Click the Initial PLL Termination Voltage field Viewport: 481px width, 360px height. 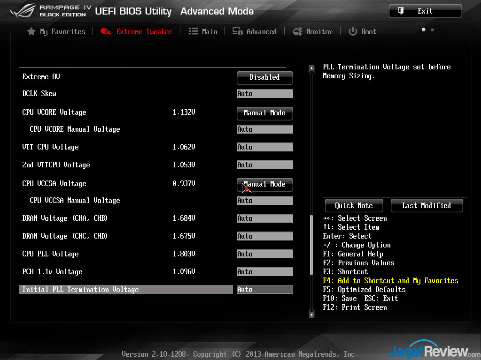coord(265,290)
